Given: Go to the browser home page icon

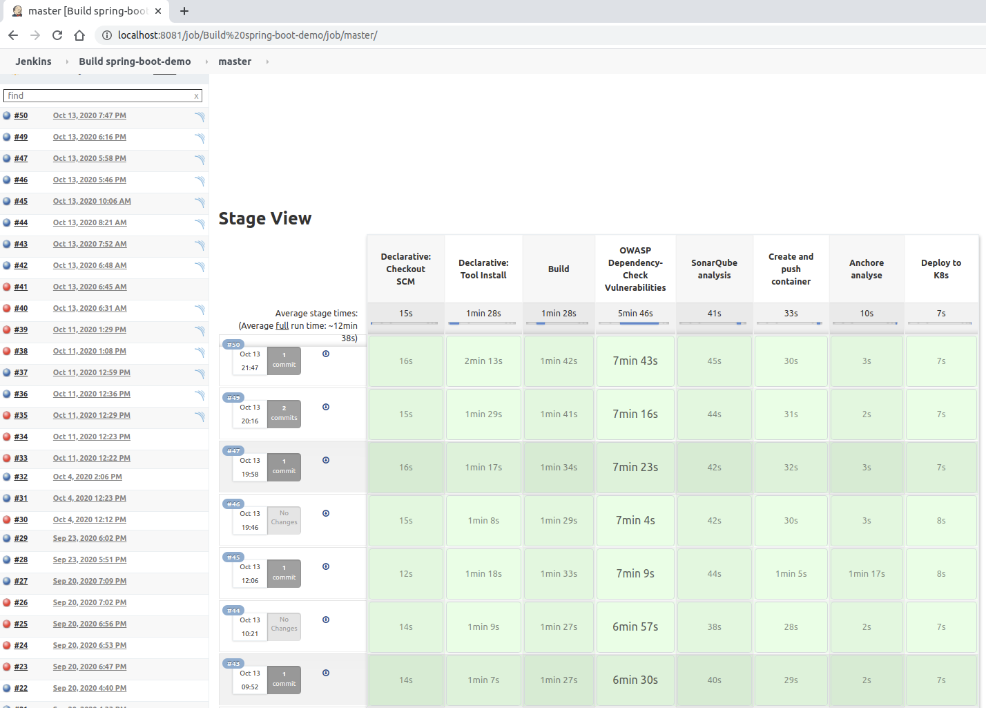Looking at the screenshot, I should point(79,35).
